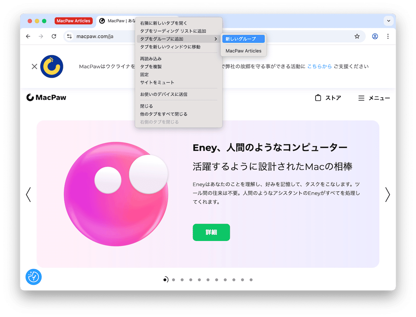This screenshot has width=416, height=317.
Task: Open the ストア shopping bag link
Action: click(328, 98)
